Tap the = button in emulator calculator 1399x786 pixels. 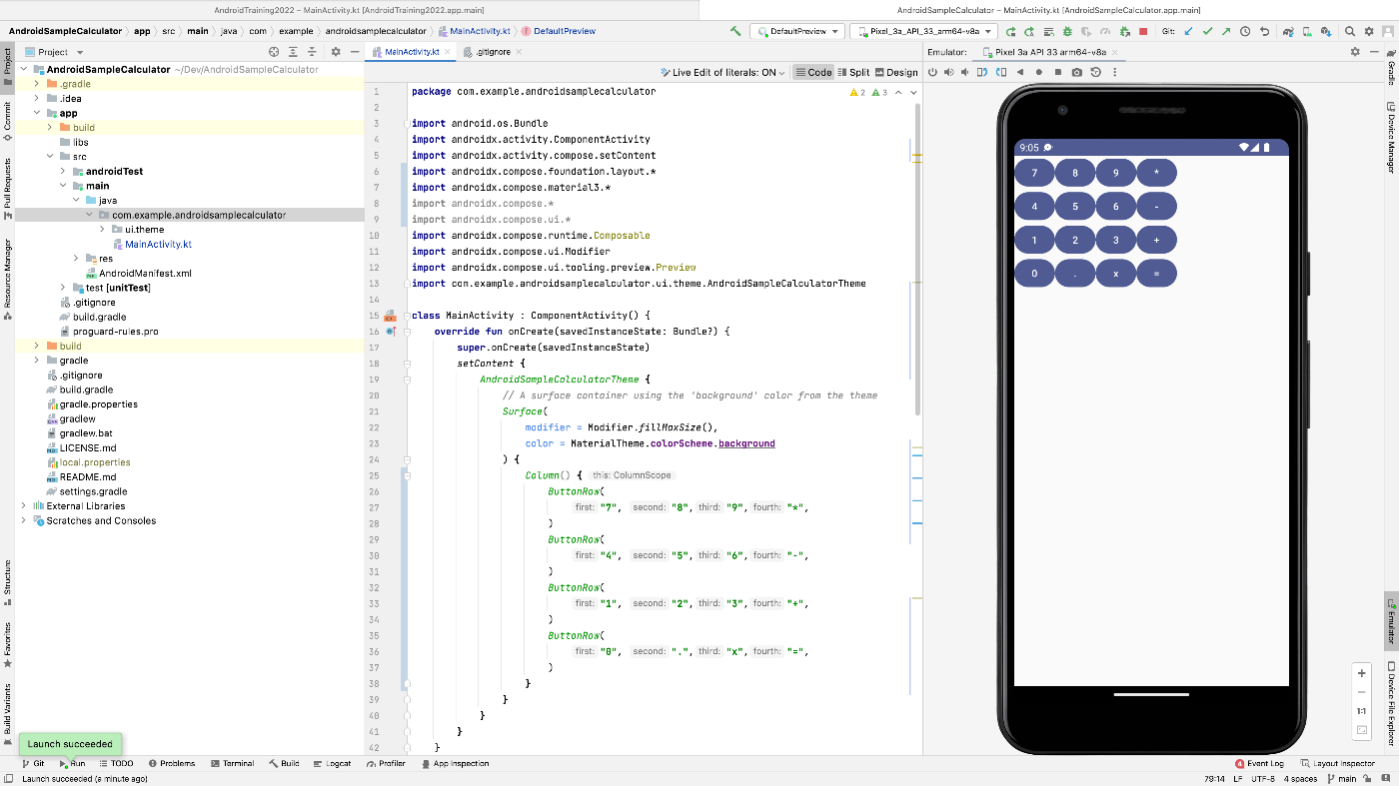point(1156,273)
